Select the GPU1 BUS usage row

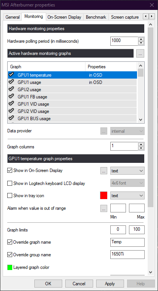[x=73, y=118]
